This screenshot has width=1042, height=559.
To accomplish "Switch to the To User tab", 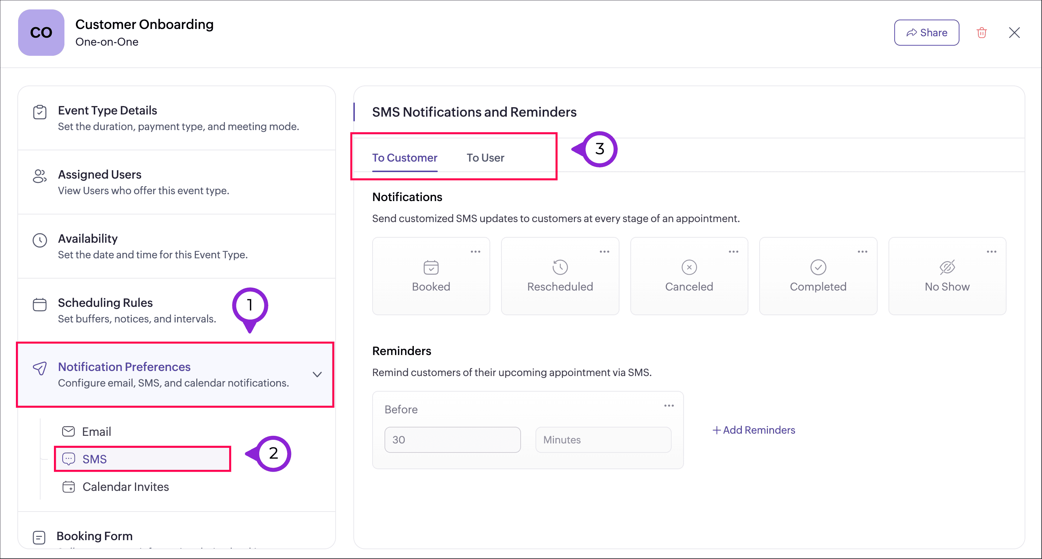I will (485, 158).
